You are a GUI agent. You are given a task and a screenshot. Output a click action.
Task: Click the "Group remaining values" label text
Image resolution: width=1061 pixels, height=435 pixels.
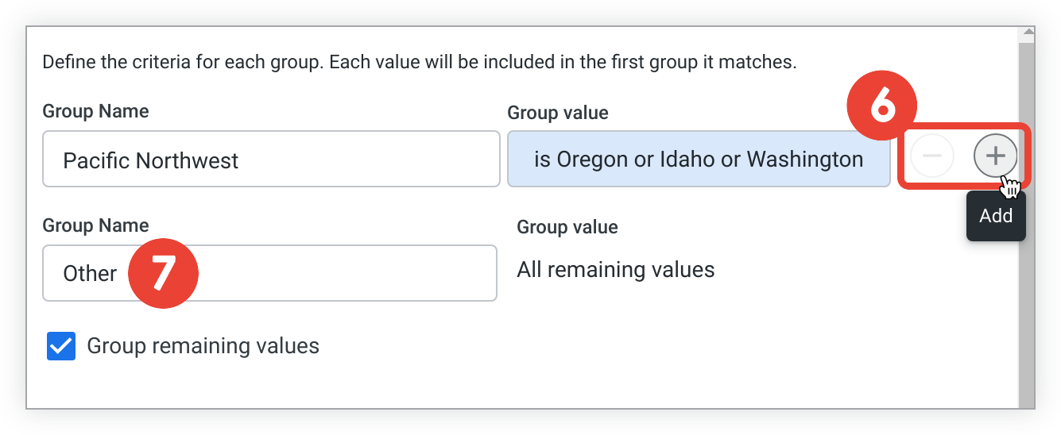[203, 347]
